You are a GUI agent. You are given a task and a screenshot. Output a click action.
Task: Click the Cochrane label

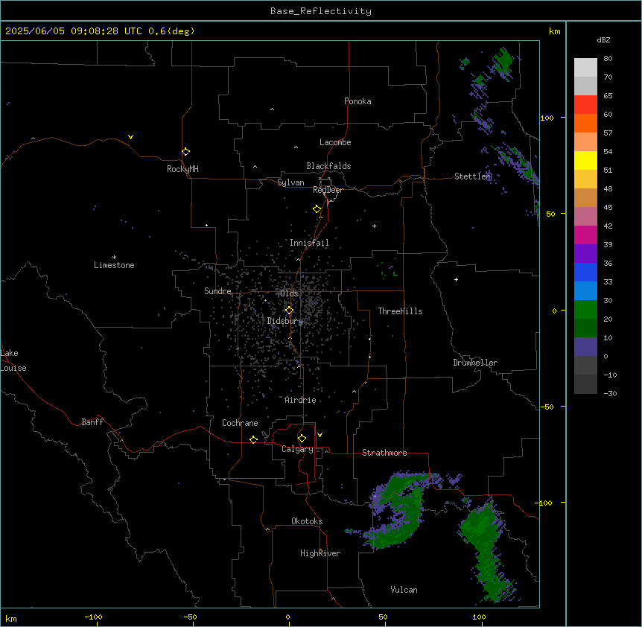240,423
